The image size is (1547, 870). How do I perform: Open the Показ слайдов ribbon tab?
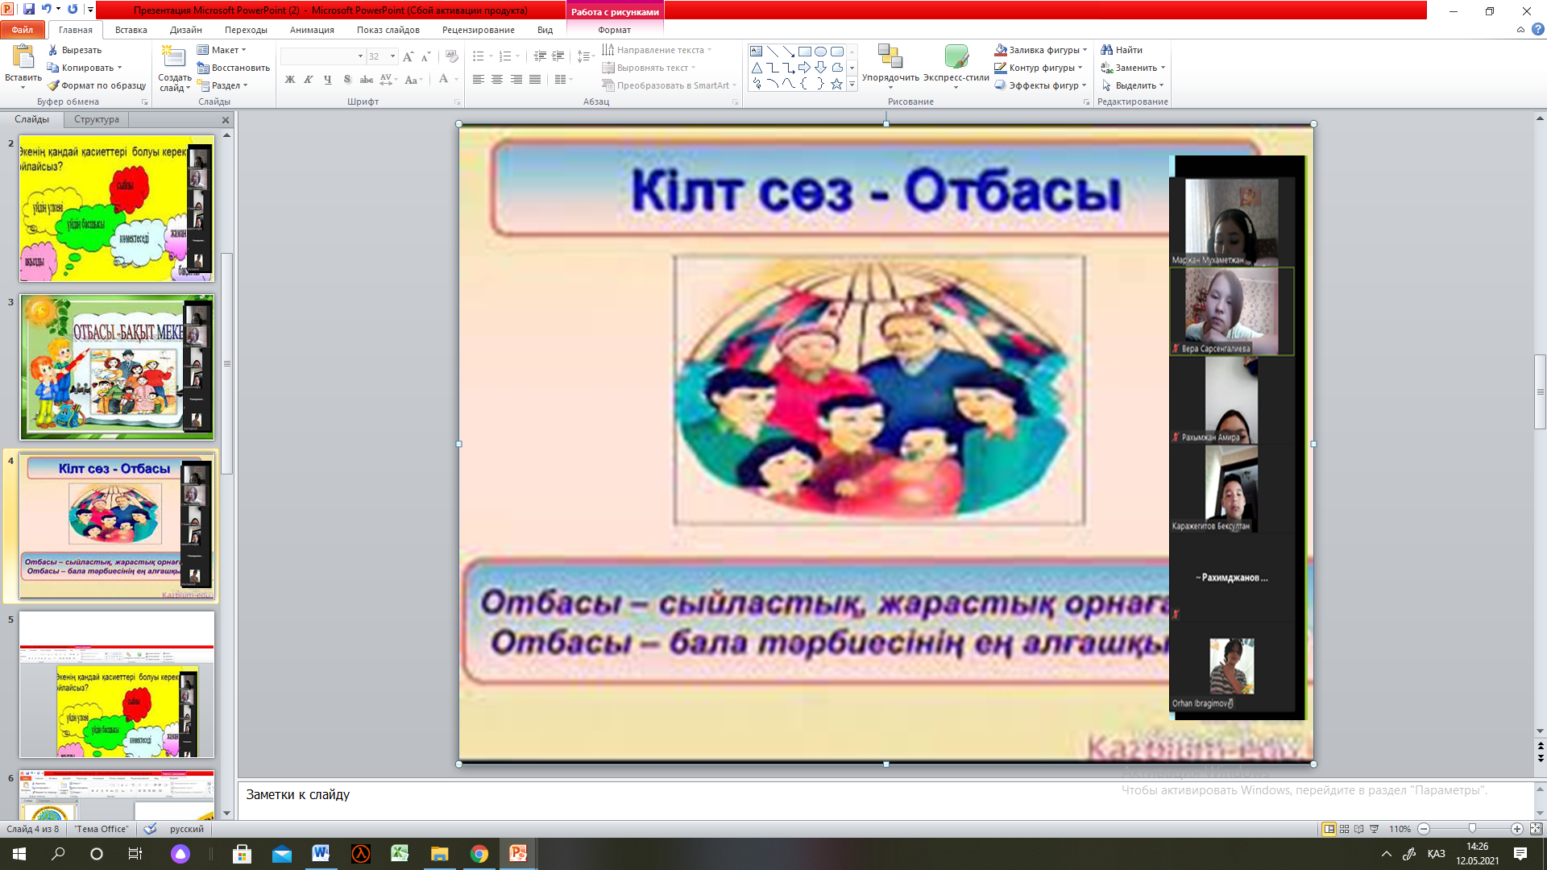click(x=388, y=30)
